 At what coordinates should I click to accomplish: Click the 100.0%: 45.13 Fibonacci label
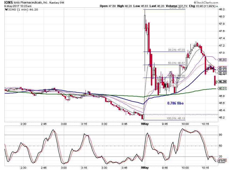coord(176,118)
